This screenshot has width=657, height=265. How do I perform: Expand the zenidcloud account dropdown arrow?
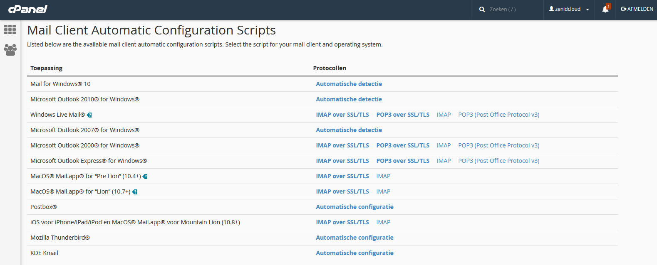pyautogui.click(x=588, y=10)
